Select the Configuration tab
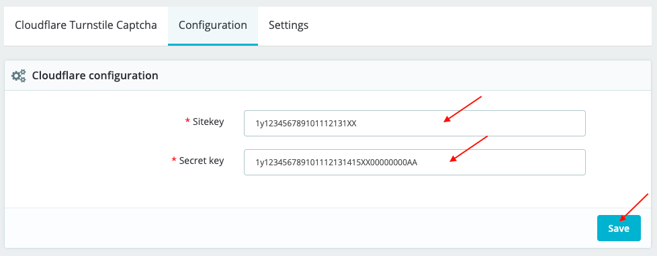This screenshot has width=657, height=256. point(213,25)
